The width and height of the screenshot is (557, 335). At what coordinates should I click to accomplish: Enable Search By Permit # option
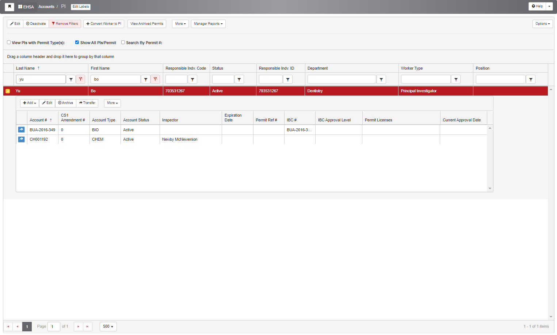[123, 42]
